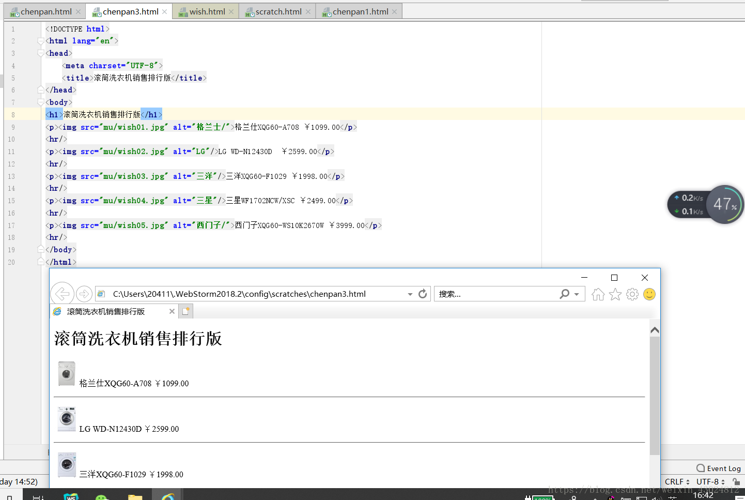Select the browser tab 滚筒洗衣机销售排行版

tap(114, 311)
